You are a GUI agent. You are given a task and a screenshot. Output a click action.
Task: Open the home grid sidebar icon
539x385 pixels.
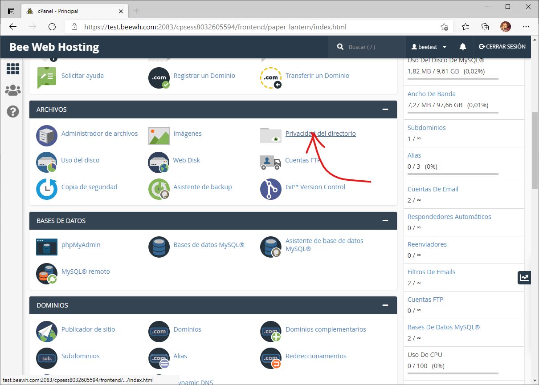tap(12, 69)
